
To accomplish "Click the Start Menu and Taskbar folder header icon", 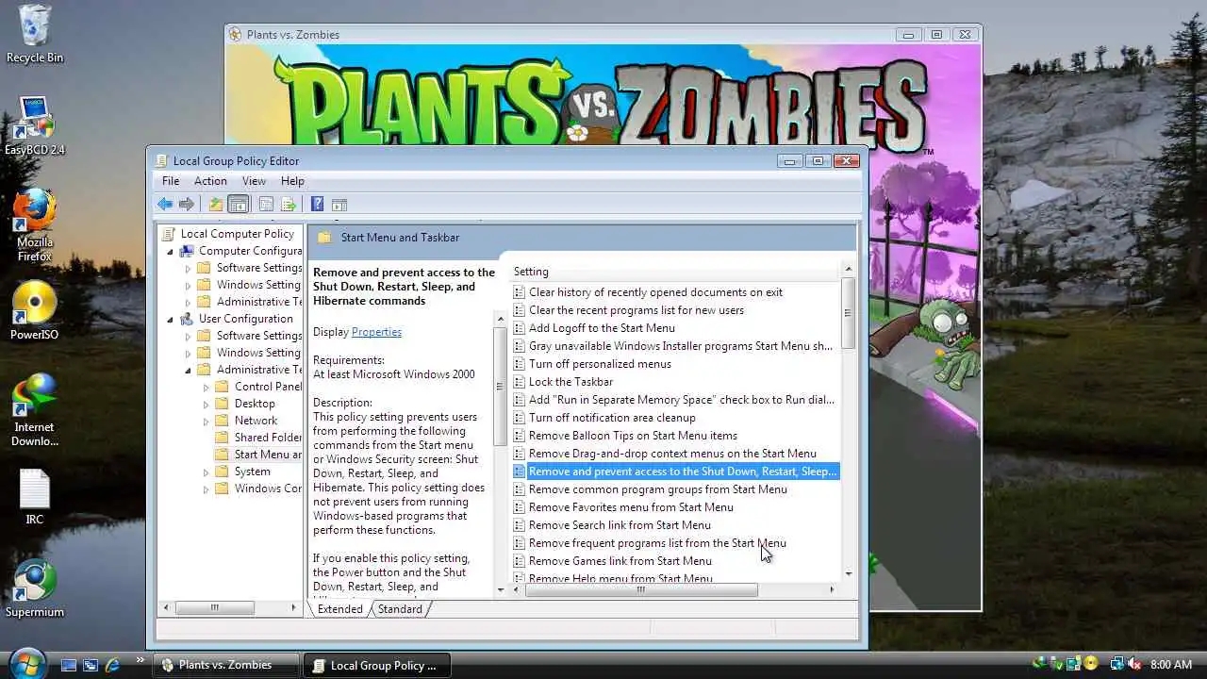I will click(x=324, y=238).
